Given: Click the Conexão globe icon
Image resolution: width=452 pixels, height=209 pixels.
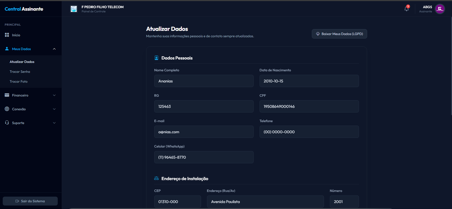Looking at the screenshot, I should 7,109.
